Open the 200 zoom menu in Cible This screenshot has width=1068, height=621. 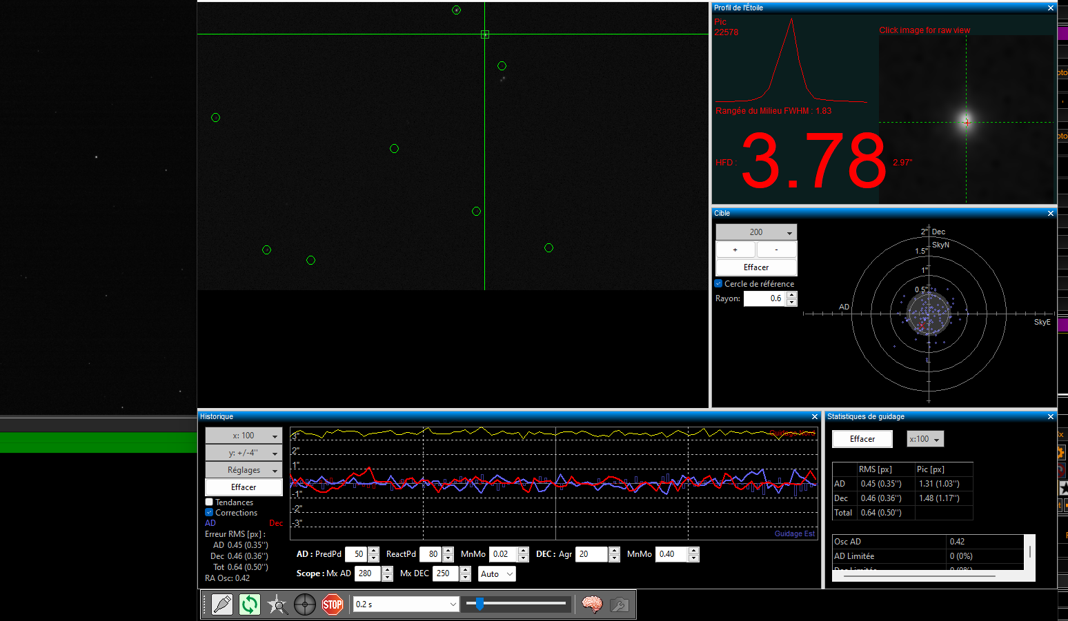pyautogui.click(x=756, y=232)
